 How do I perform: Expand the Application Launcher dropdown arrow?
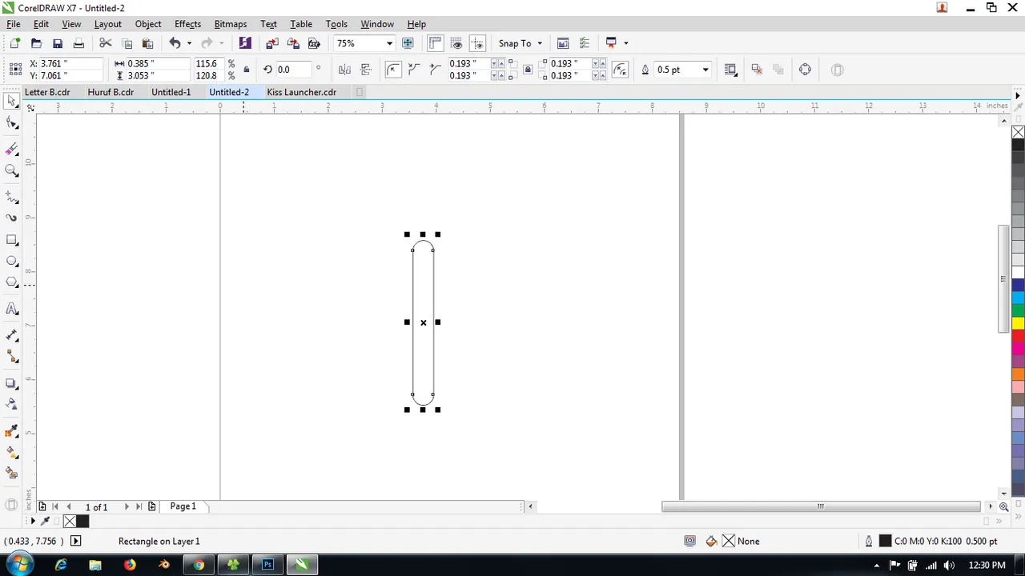coord(625,43)
